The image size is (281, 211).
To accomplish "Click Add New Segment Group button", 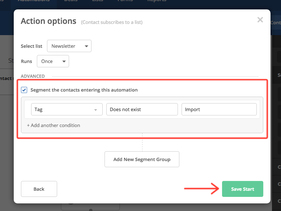I will (x=142, y=159).
